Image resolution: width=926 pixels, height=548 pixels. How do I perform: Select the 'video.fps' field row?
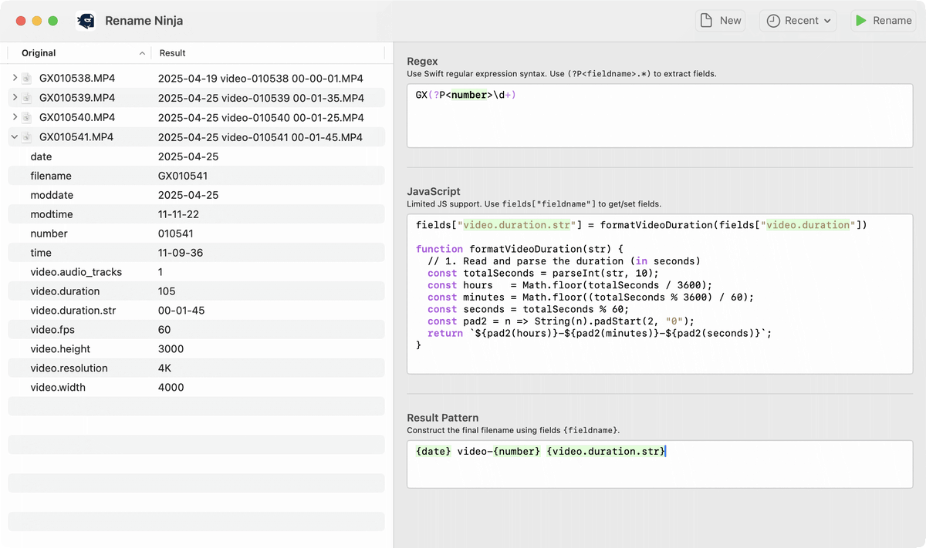pyautogui.click(x=196, y=330)
